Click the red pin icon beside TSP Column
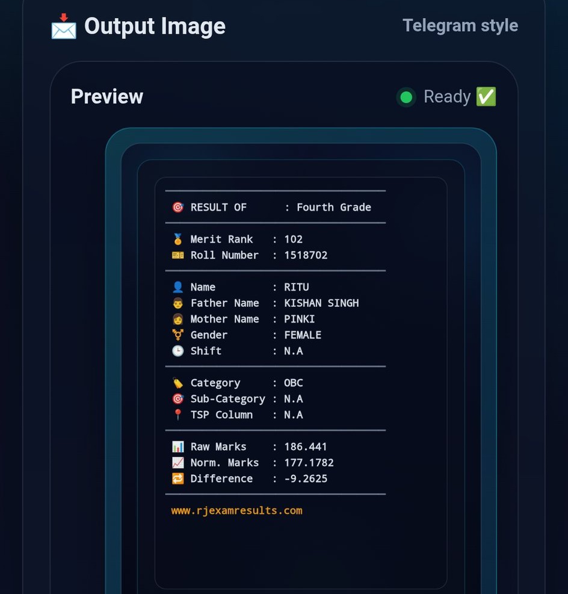568x594 pixels. [x=178, y=415]
